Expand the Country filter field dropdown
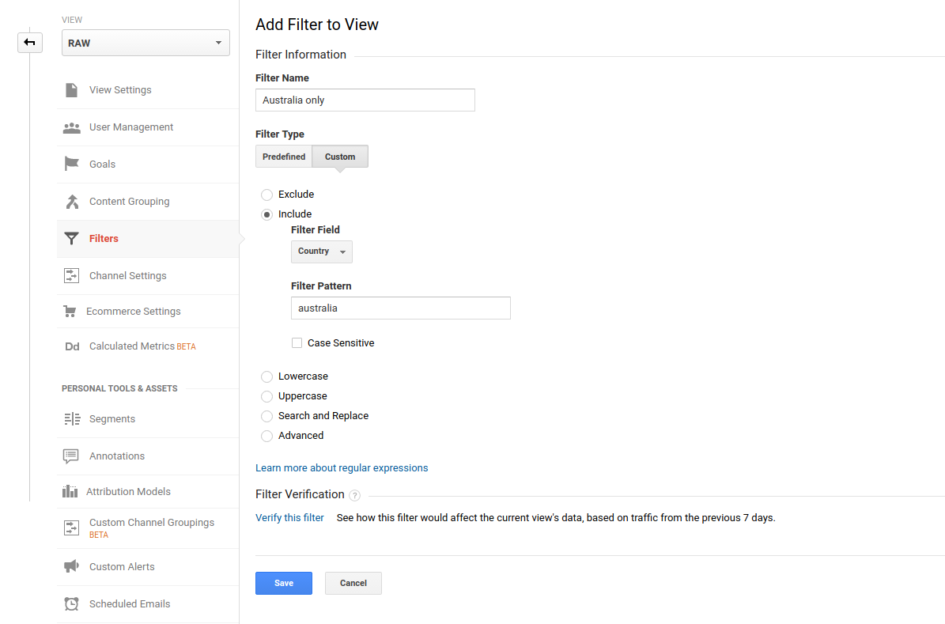Screen dimensions: 945x624 322,251
